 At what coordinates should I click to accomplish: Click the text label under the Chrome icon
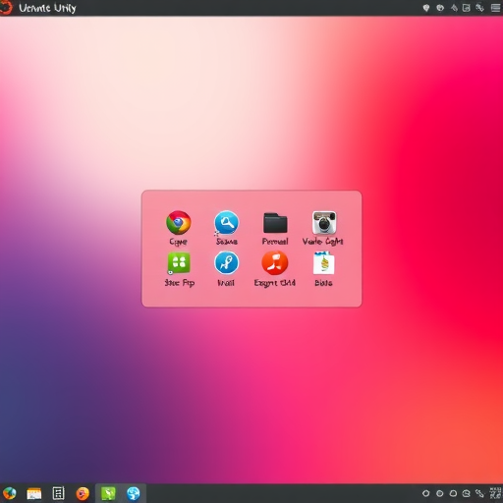pos(178,242)
